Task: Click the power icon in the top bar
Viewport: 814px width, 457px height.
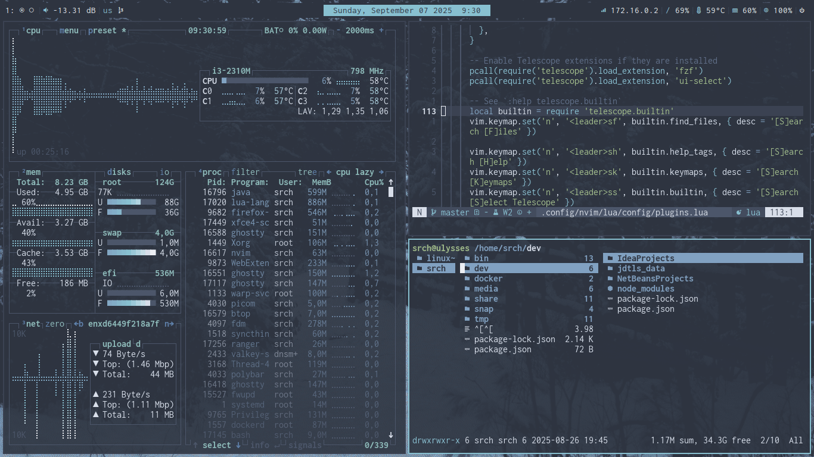Action: click(x=802, y=10)
